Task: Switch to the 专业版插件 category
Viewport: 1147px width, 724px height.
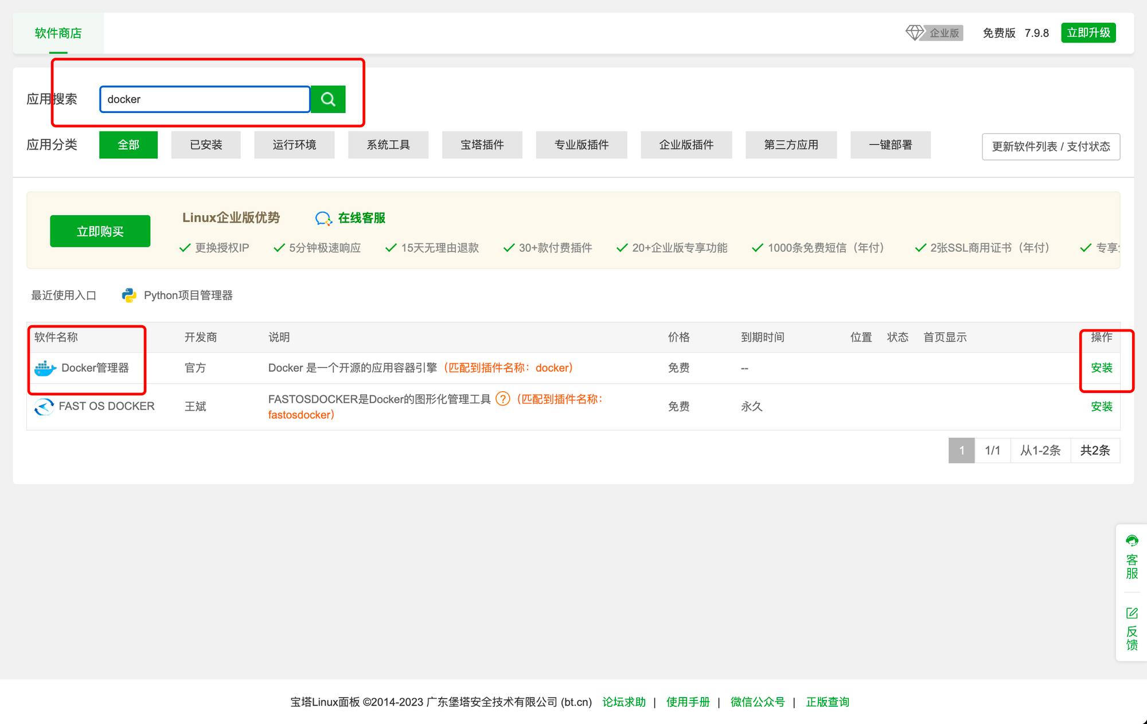Action: click(582, 145)
